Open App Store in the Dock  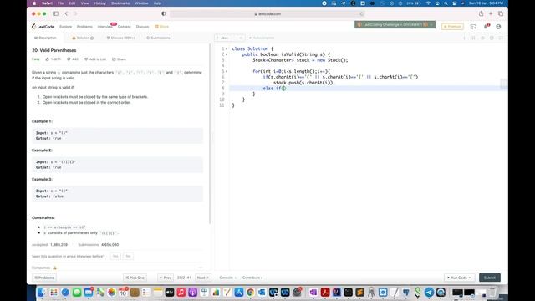coord(239,292)
